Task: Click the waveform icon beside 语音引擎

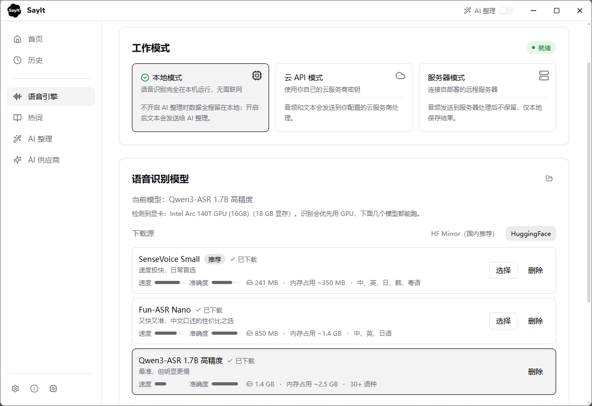Action: point(17,96)
